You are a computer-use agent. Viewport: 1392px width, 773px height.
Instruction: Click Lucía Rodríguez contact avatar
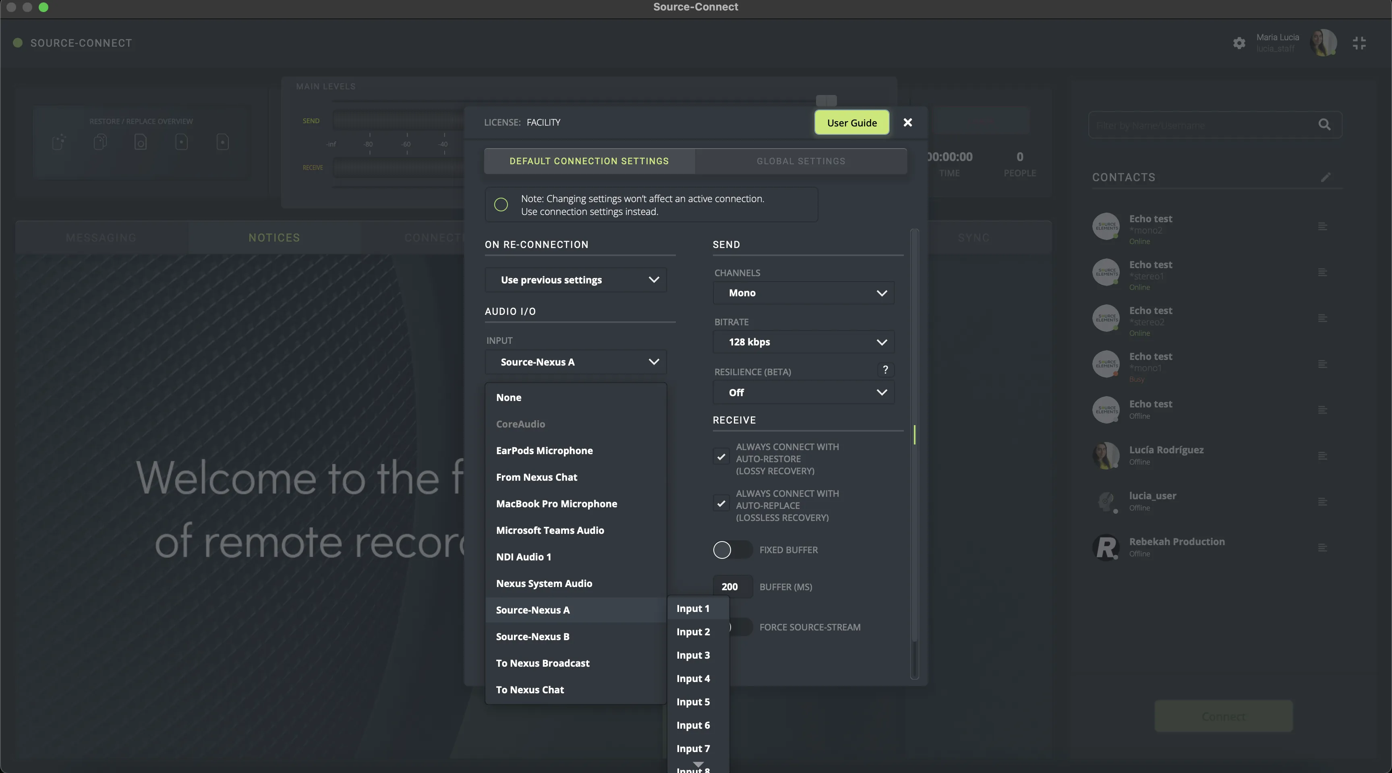(1106, 455)
